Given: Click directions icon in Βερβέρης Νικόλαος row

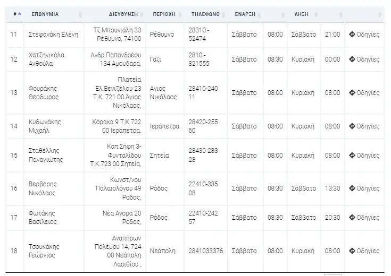Looking at the screenshot, I should pos(352,188).
